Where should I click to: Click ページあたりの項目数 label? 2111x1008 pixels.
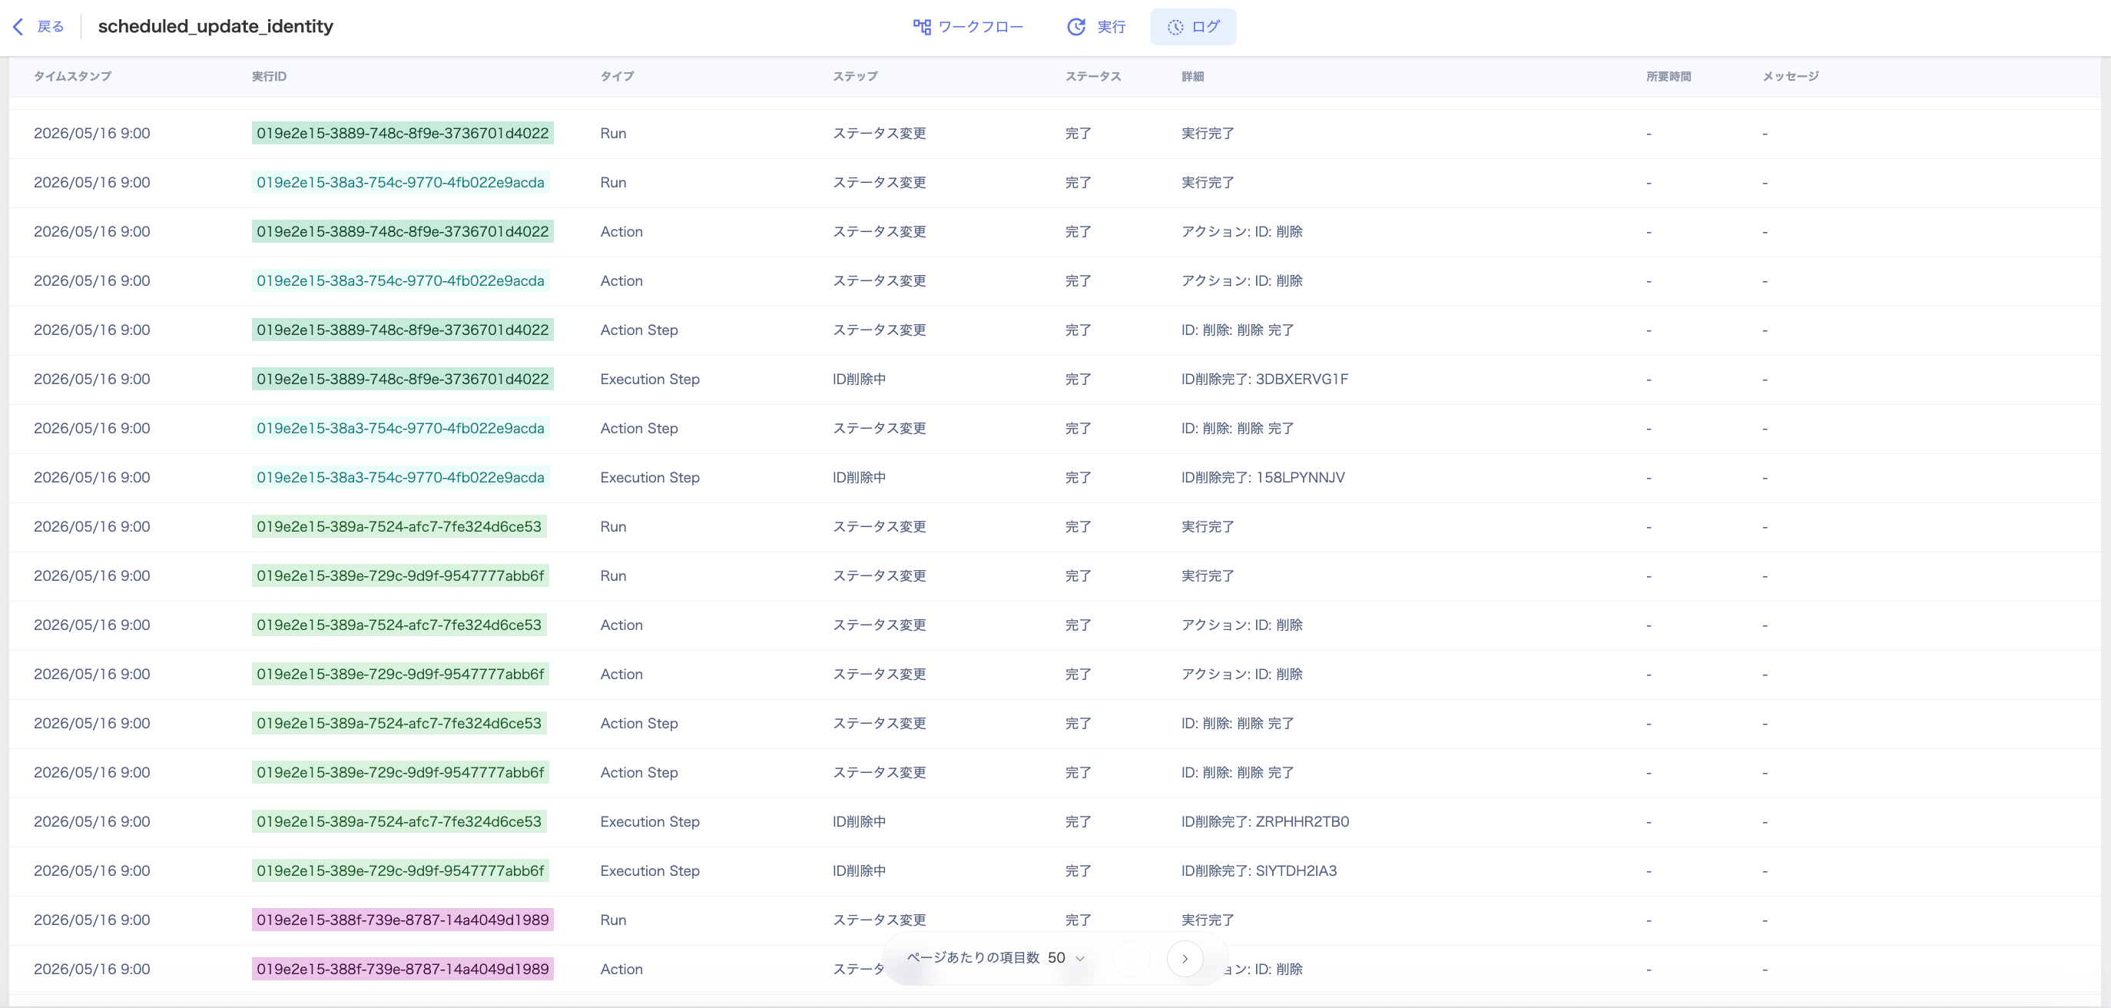click(973, 958)
